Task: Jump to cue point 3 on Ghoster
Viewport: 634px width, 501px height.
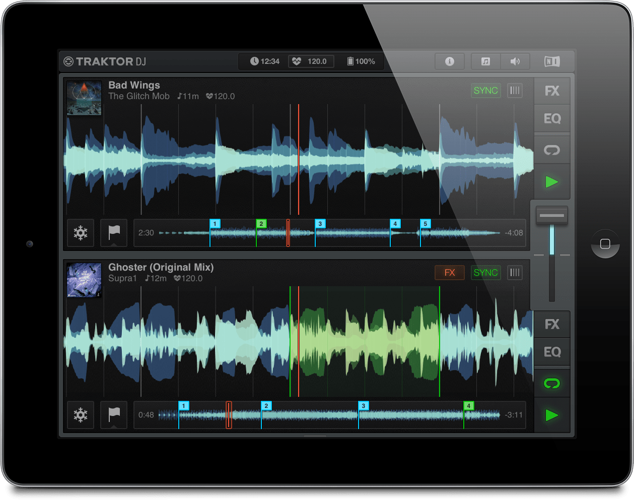Action: coord(364,406)
